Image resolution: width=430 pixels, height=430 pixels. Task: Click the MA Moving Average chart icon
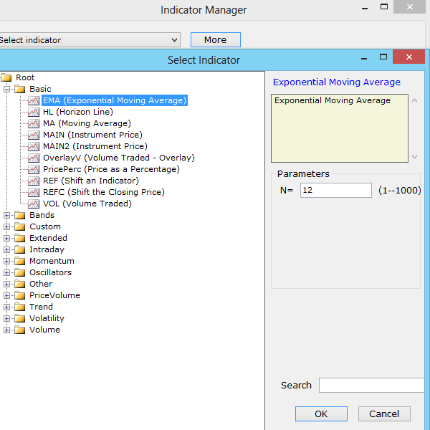[x=34, y=124]
